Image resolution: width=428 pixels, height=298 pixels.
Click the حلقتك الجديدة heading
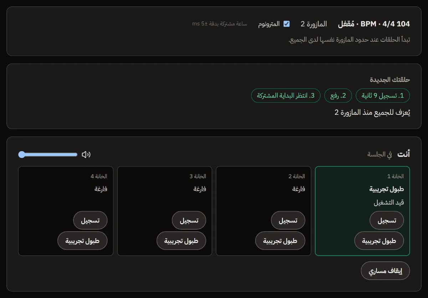click(x=390, y=79)
